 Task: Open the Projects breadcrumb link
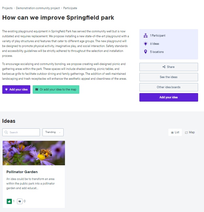[7, 8]
